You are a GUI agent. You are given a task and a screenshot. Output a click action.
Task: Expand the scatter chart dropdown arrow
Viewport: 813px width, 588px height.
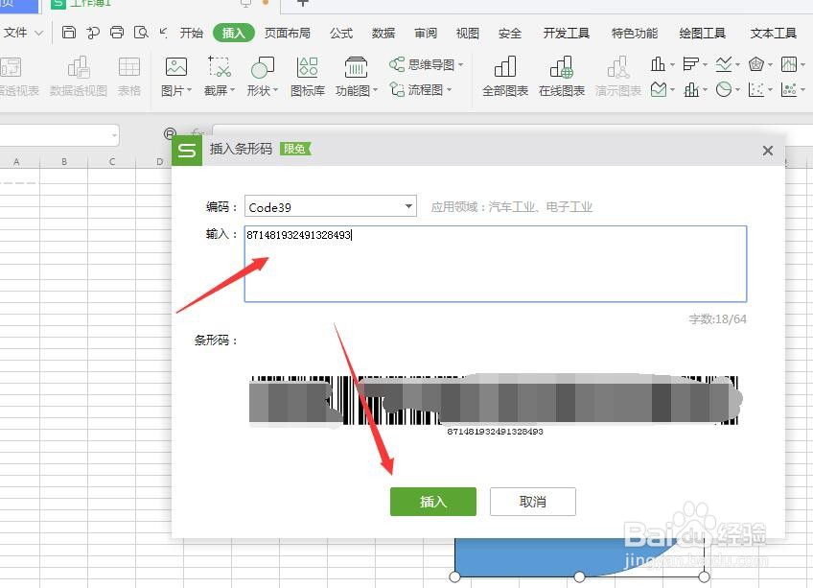coord(771,90)
